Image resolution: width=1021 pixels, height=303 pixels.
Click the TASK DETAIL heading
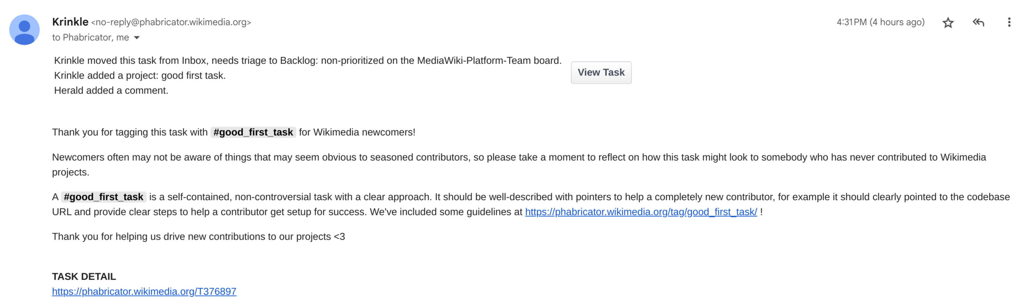tap(84, 277)
